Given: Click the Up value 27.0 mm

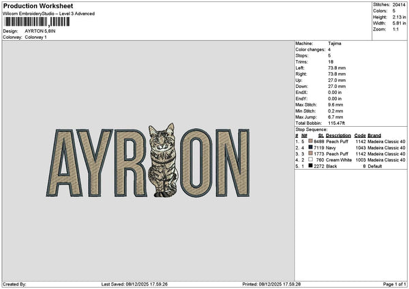Looking at the screenshot, I should tap(337, 80).
